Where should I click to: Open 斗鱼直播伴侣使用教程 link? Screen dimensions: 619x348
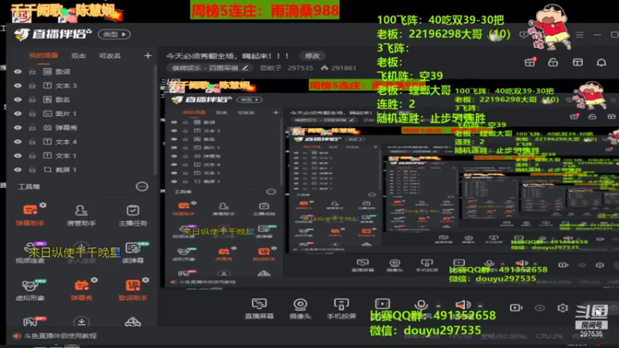tap(60, 336)
